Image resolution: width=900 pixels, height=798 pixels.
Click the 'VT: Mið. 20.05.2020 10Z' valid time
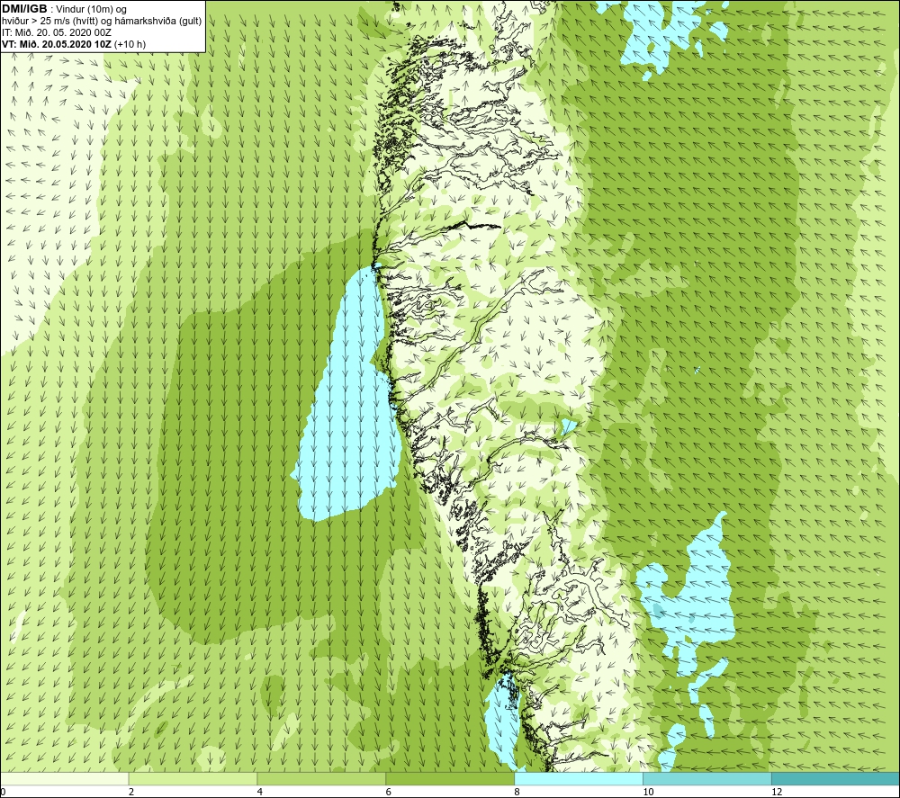click(58, 44)
